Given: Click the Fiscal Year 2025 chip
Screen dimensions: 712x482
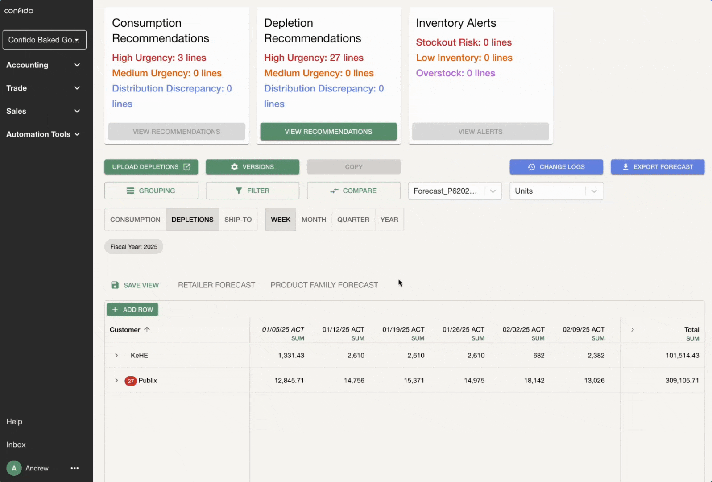Looking at the screenshot, I should [x=134, y=247].
